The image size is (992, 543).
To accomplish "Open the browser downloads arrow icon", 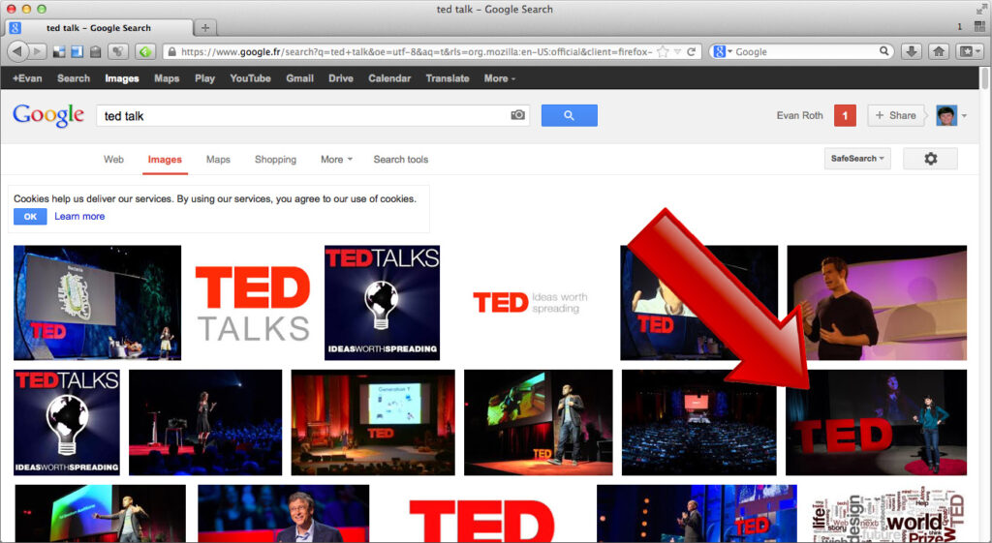I will [911, 52].
